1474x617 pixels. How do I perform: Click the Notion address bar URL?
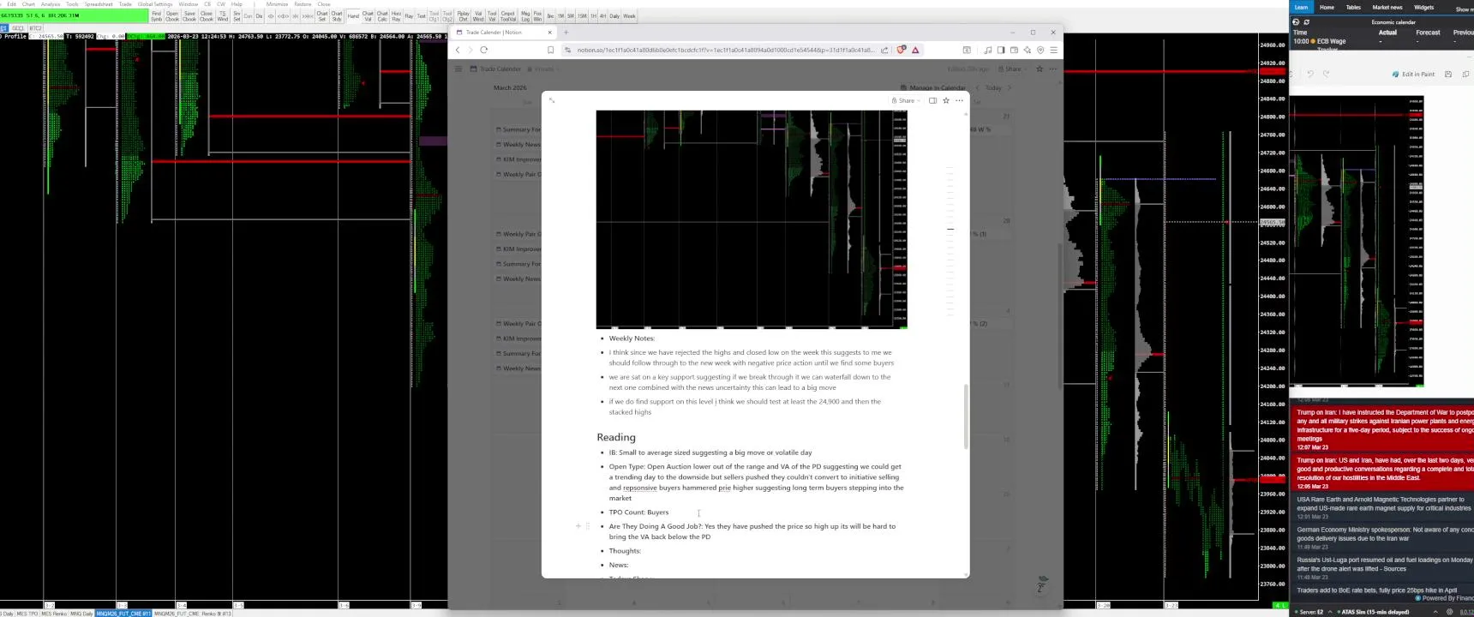point(725,50)
